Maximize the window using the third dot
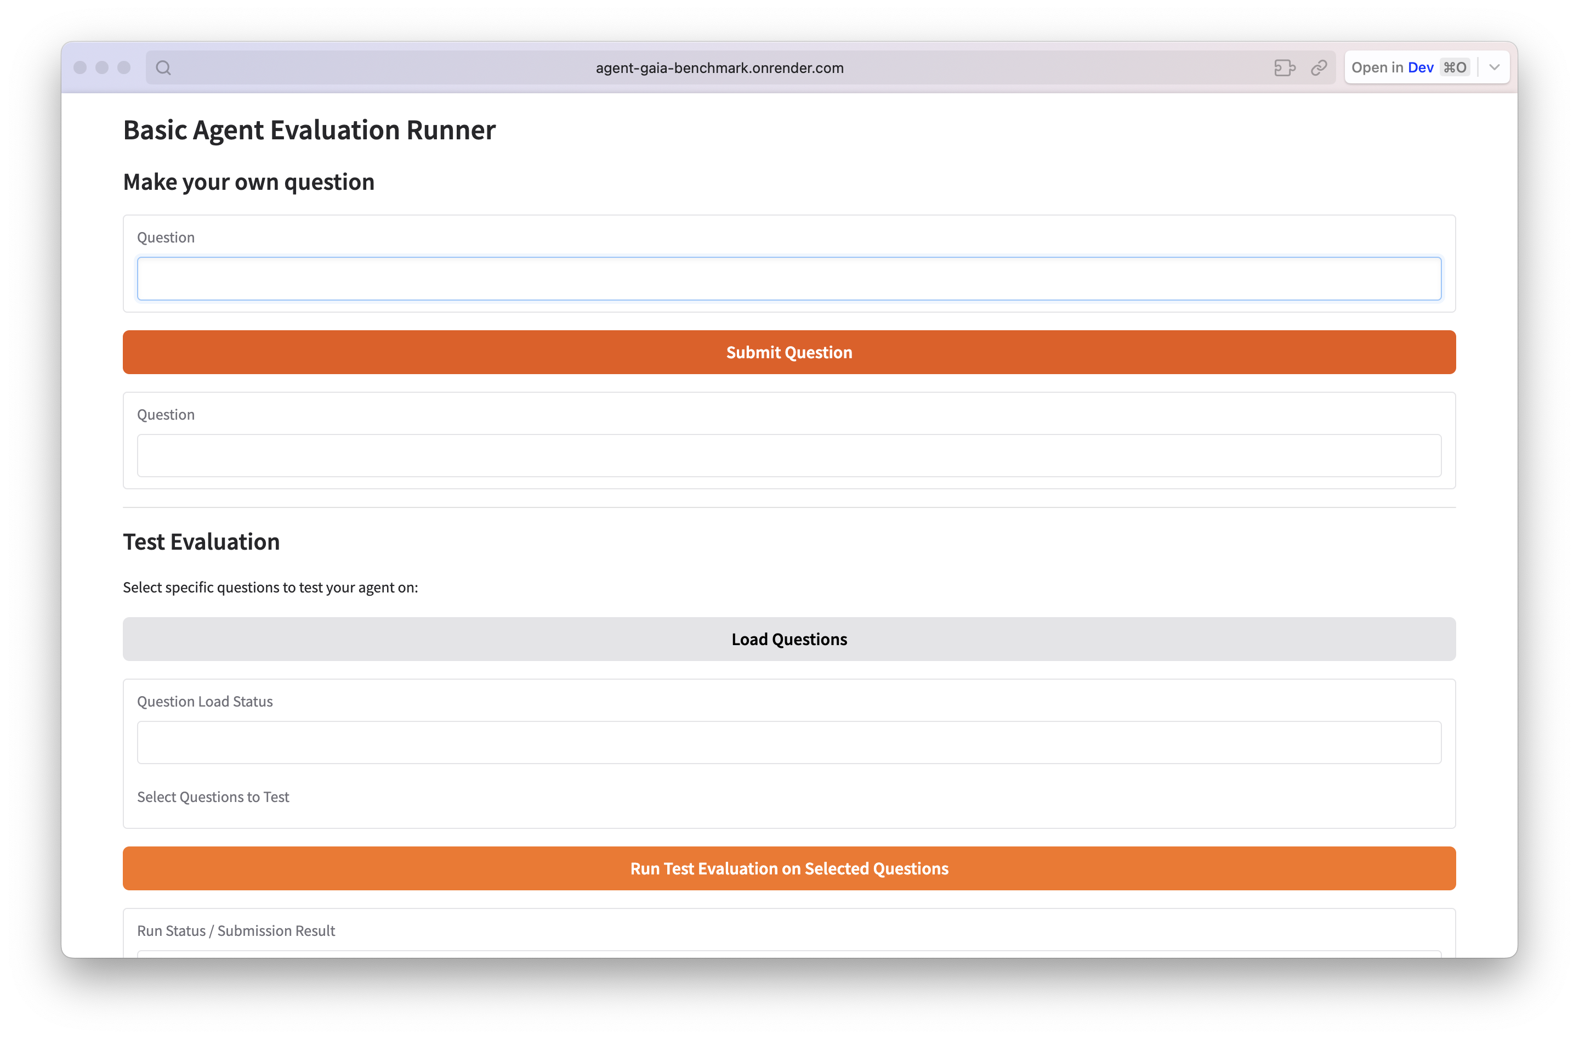Screen dimensions: 1579x1039 coord(124,67)
